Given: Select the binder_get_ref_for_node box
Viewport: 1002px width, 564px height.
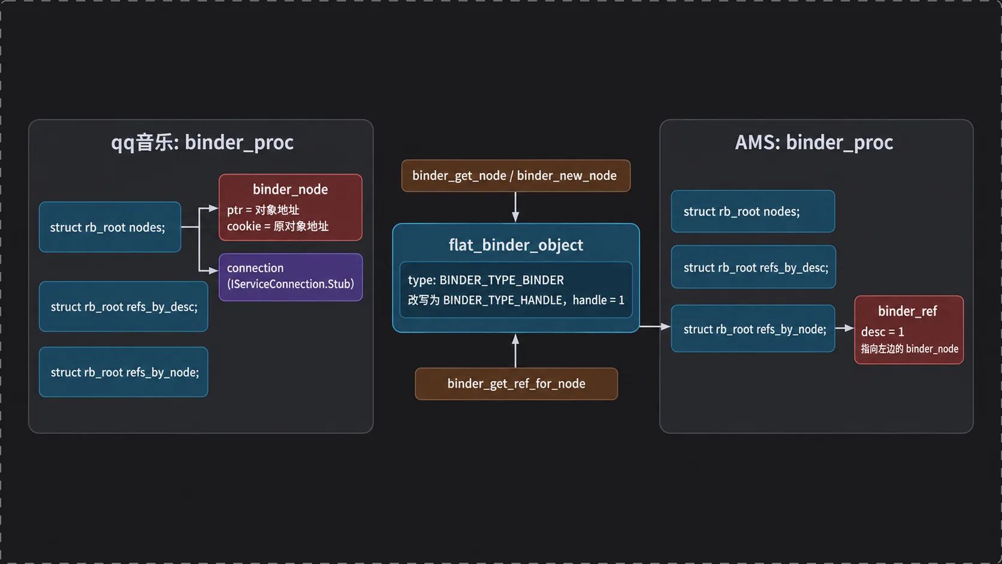Looking at the screenshot, I should click(x=516, y=384).
